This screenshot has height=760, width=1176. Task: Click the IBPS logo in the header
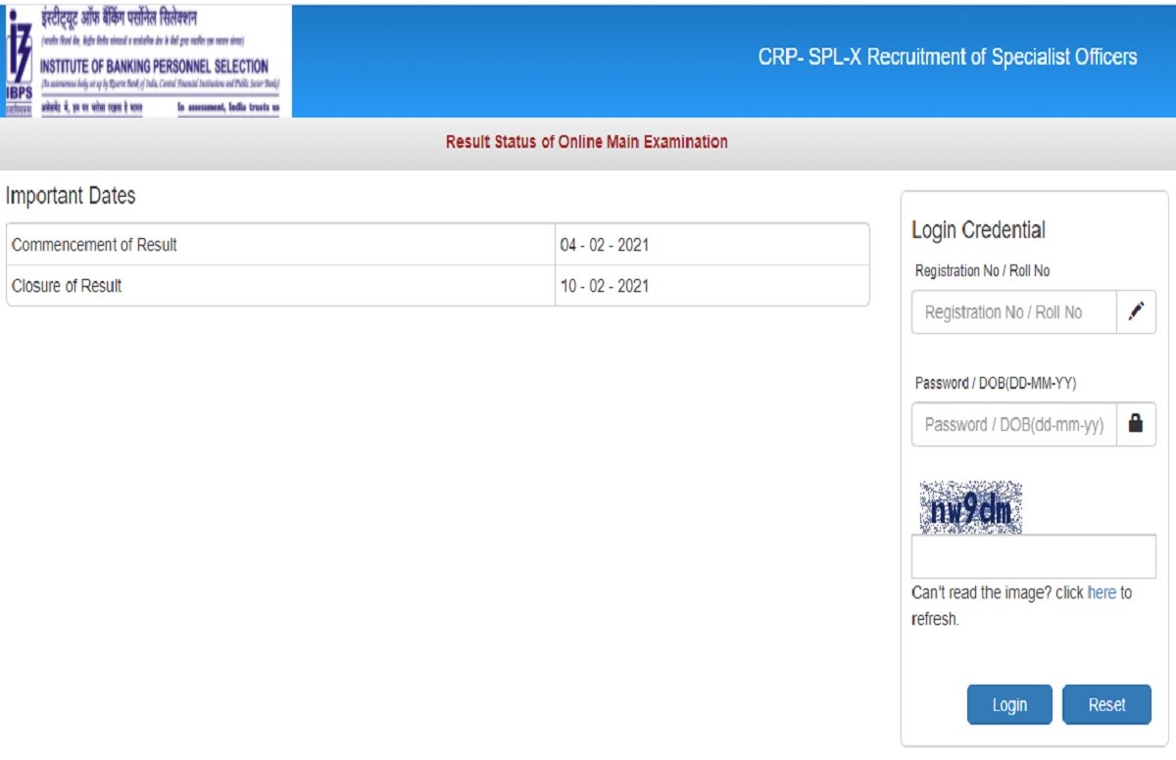146,61
